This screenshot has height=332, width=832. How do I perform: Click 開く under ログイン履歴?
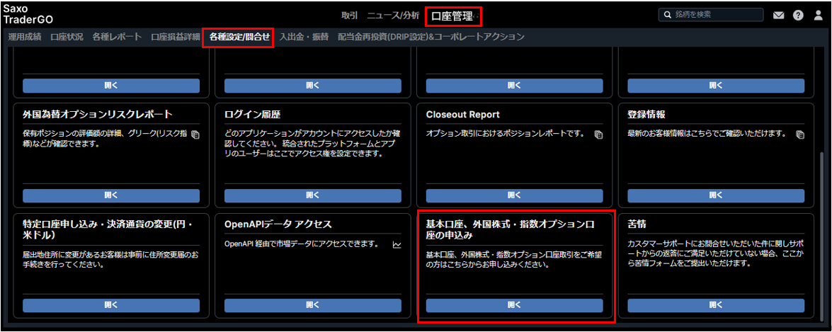[x=312, y=195]
